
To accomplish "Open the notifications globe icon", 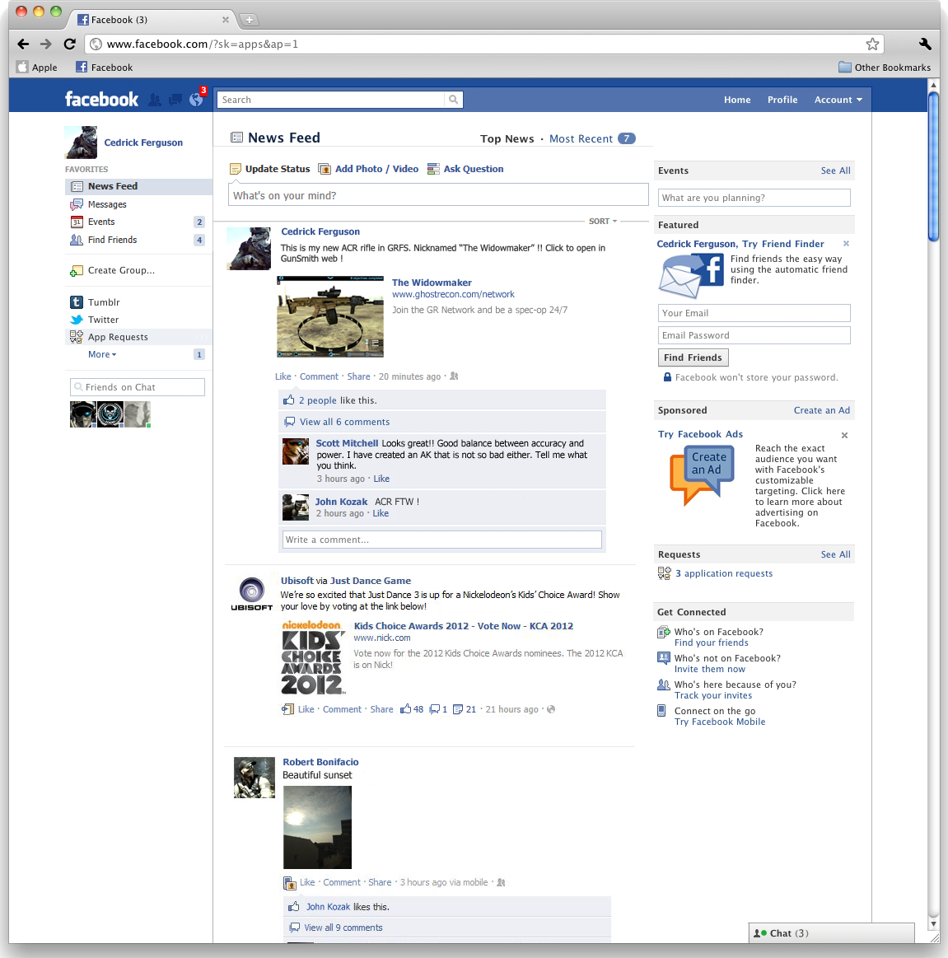I will [x=195, y=100].
